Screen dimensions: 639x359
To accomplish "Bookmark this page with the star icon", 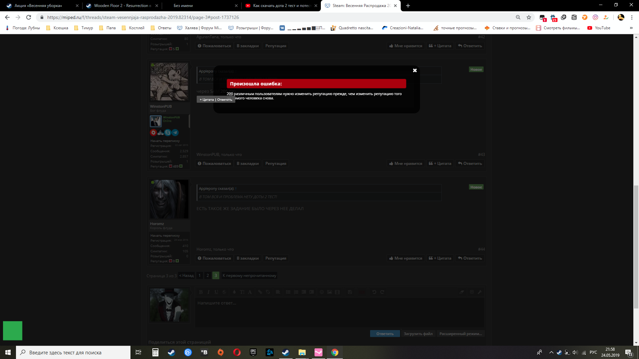I will click(529, 17).
